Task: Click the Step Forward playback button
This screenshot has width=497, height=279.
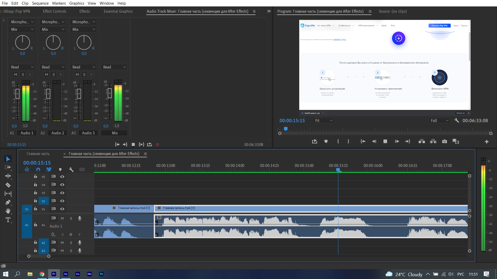Action: 397,141
